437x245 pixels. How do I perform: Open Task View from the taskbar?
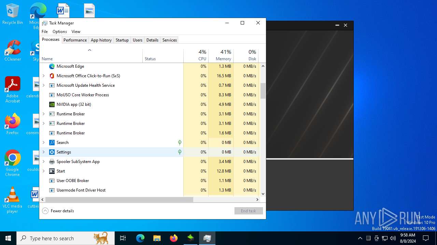(123, 238)
